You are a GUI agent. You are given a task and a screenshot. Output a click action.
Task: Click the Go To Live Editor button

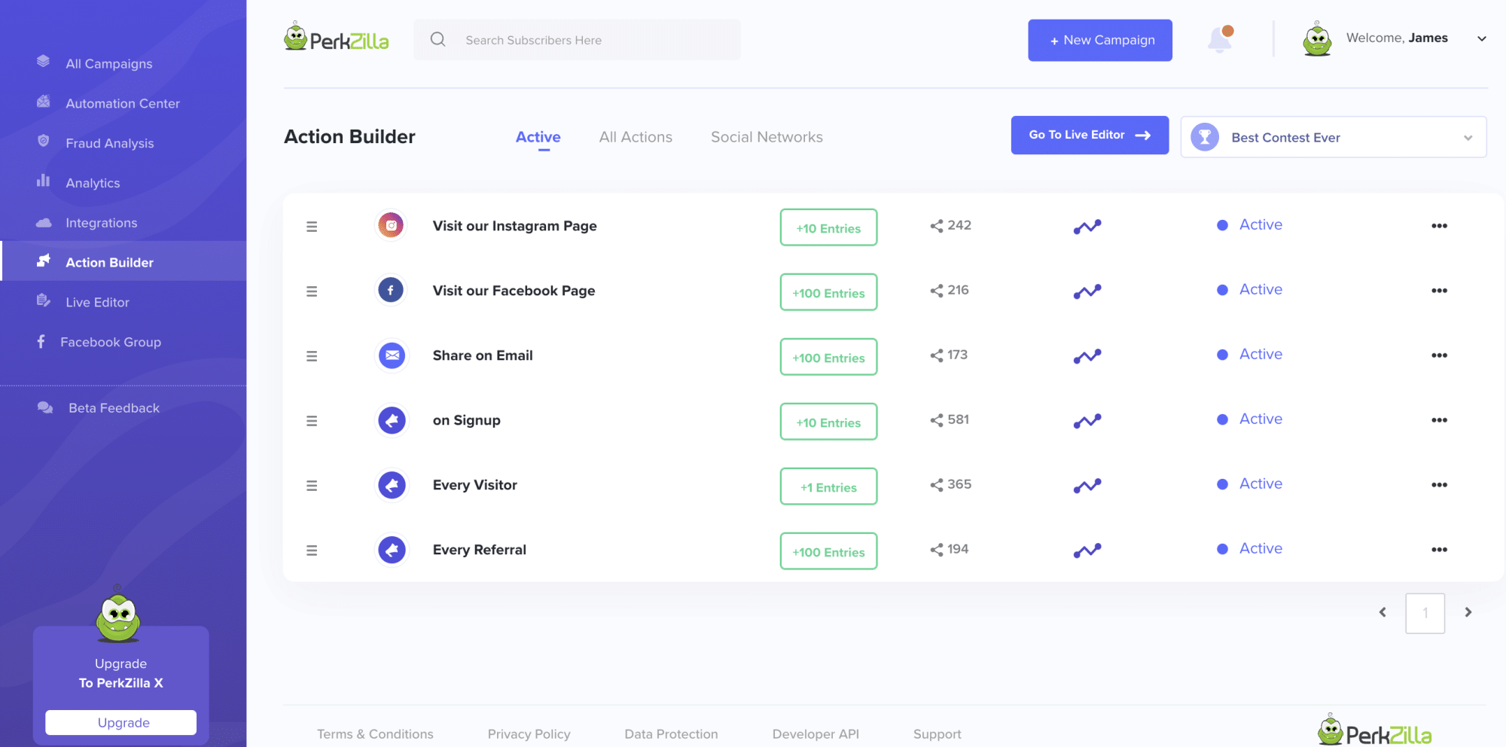tap(1090, 135)
